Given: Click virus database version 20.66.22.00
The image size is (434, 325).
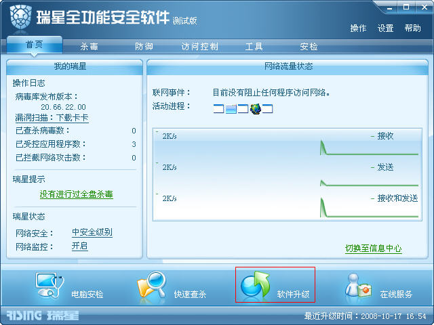Looking at the screenshot, I should (x=63, y=107).
